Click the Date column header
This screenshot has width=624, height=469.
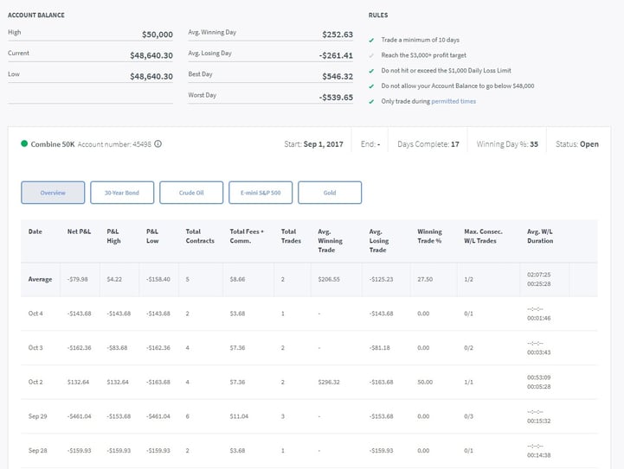click(35, 231)
